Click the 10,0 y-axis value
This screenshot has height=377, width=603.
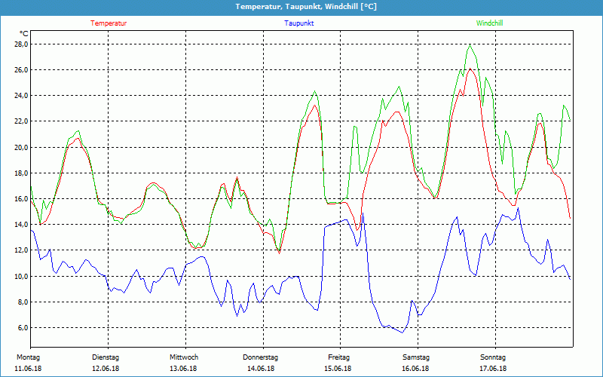tap(21, 276)
